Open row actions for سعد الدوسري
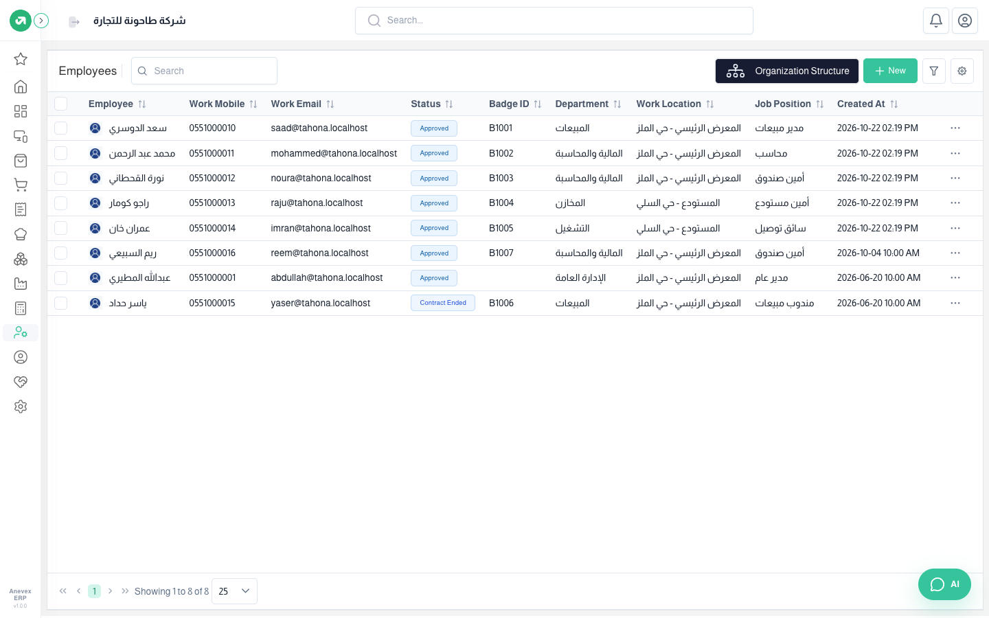 click(955, 128)
